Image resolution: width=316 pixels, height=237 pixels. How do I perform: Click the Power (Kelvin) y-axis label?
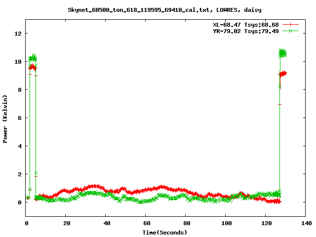click(5, 118)
